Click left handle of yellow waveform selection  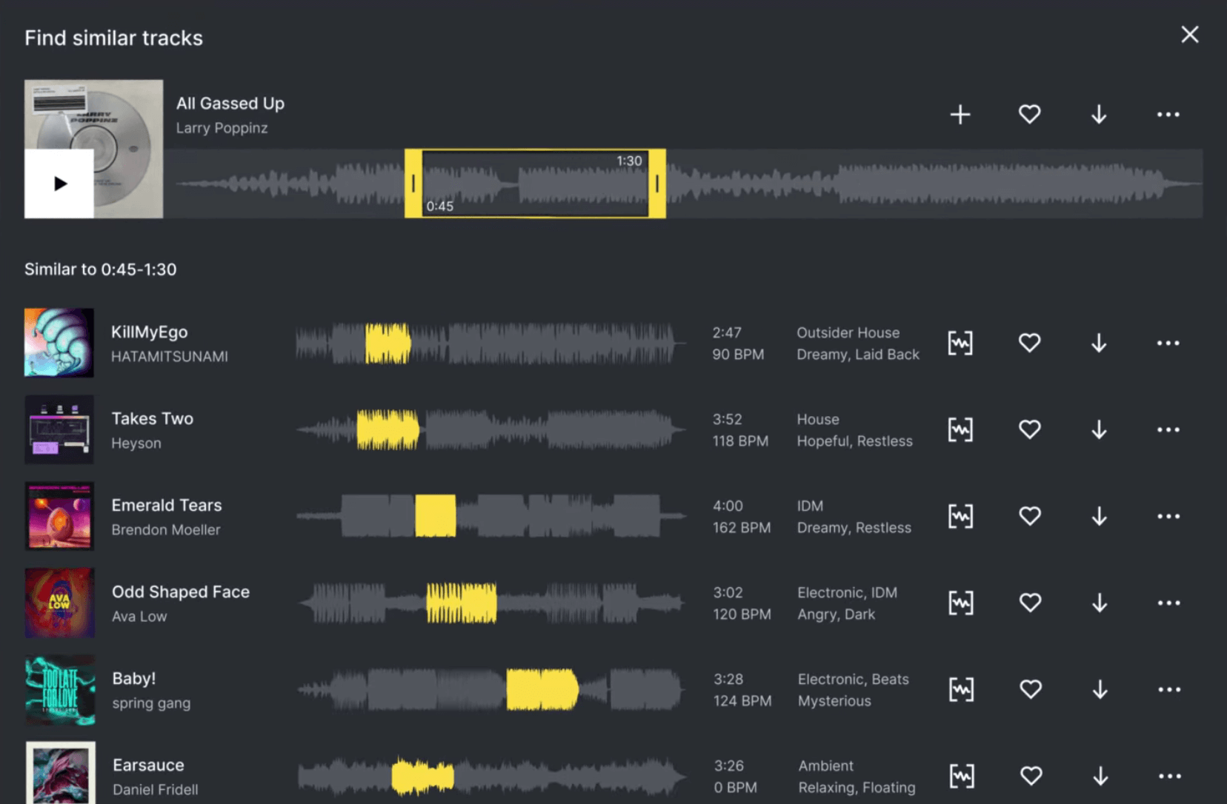tap(413, 184)
